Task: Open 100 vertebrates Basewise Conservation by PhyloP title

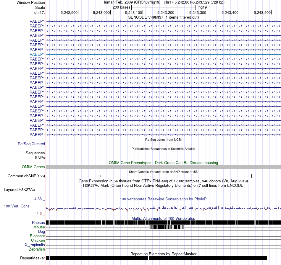Action: tap(163, 199)
